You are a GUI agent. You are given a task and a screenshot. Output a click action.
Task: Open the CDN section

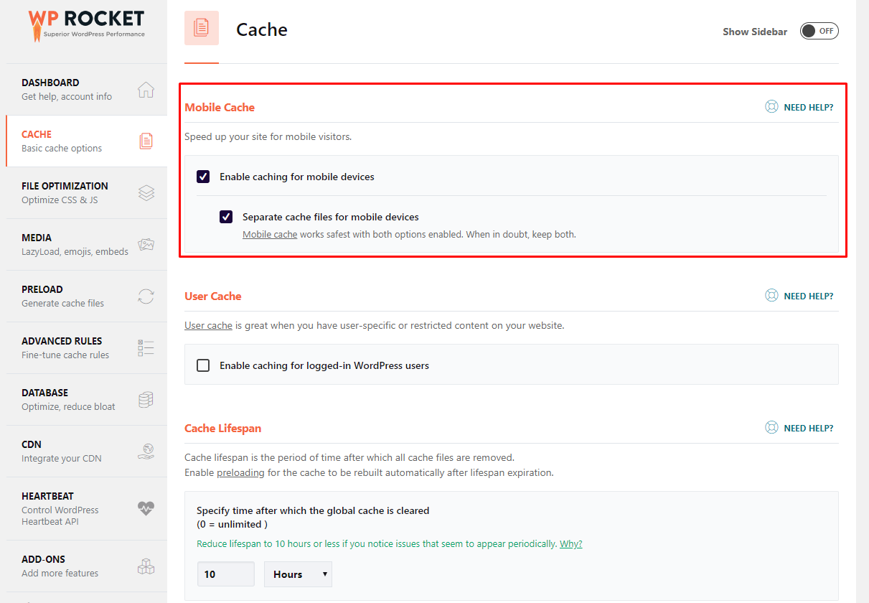pos(86,452)
